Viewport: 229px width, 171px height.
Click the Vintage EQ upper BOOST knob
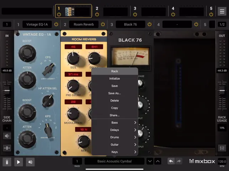click(27, 53)
